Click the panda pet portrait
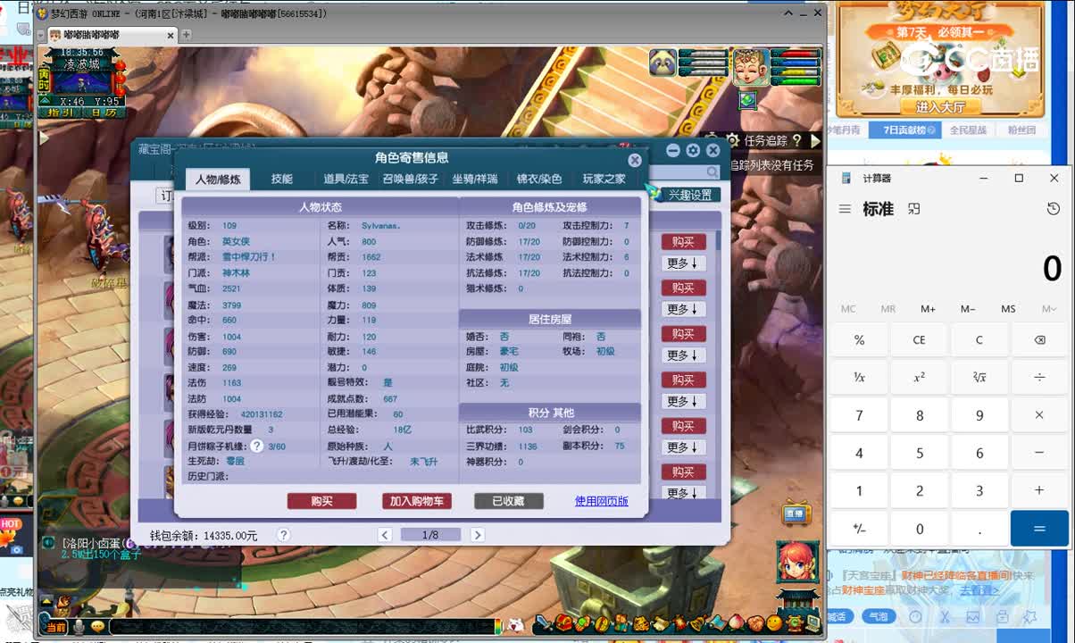This screenshot has height=643, width=1075. (x=662, y=63)
